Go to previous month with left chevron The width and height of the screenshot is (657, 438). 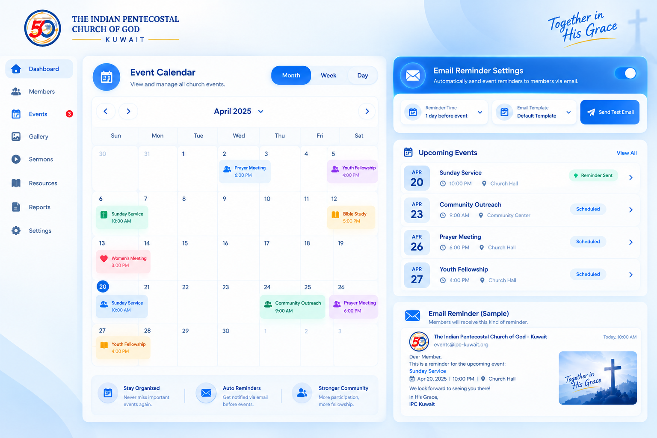pyautogui.click(x=106, y=111)
